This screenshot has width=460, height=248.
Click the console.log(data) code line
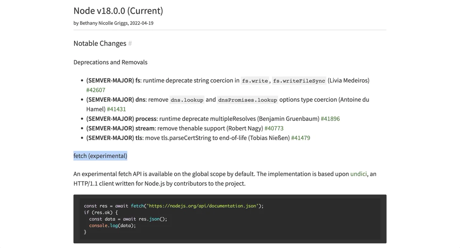(113, 225)
